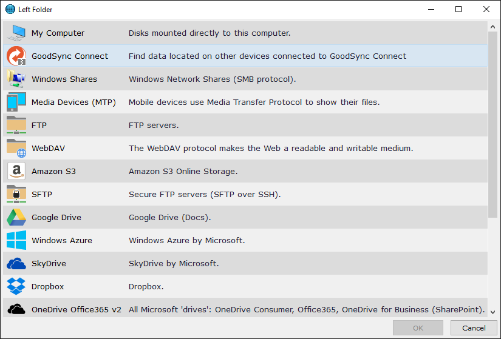Viewport: 501px width, 339px height.
Task: Click the Left Folder globe title icon
Action: pyautogui.click(x=10, y=9)
